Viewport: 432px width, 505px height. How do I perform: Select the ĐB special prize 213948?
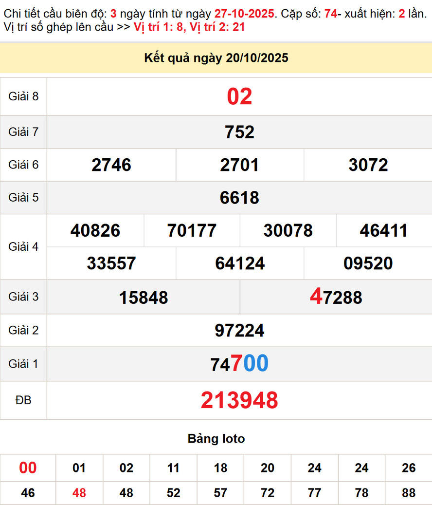(239, 400)
